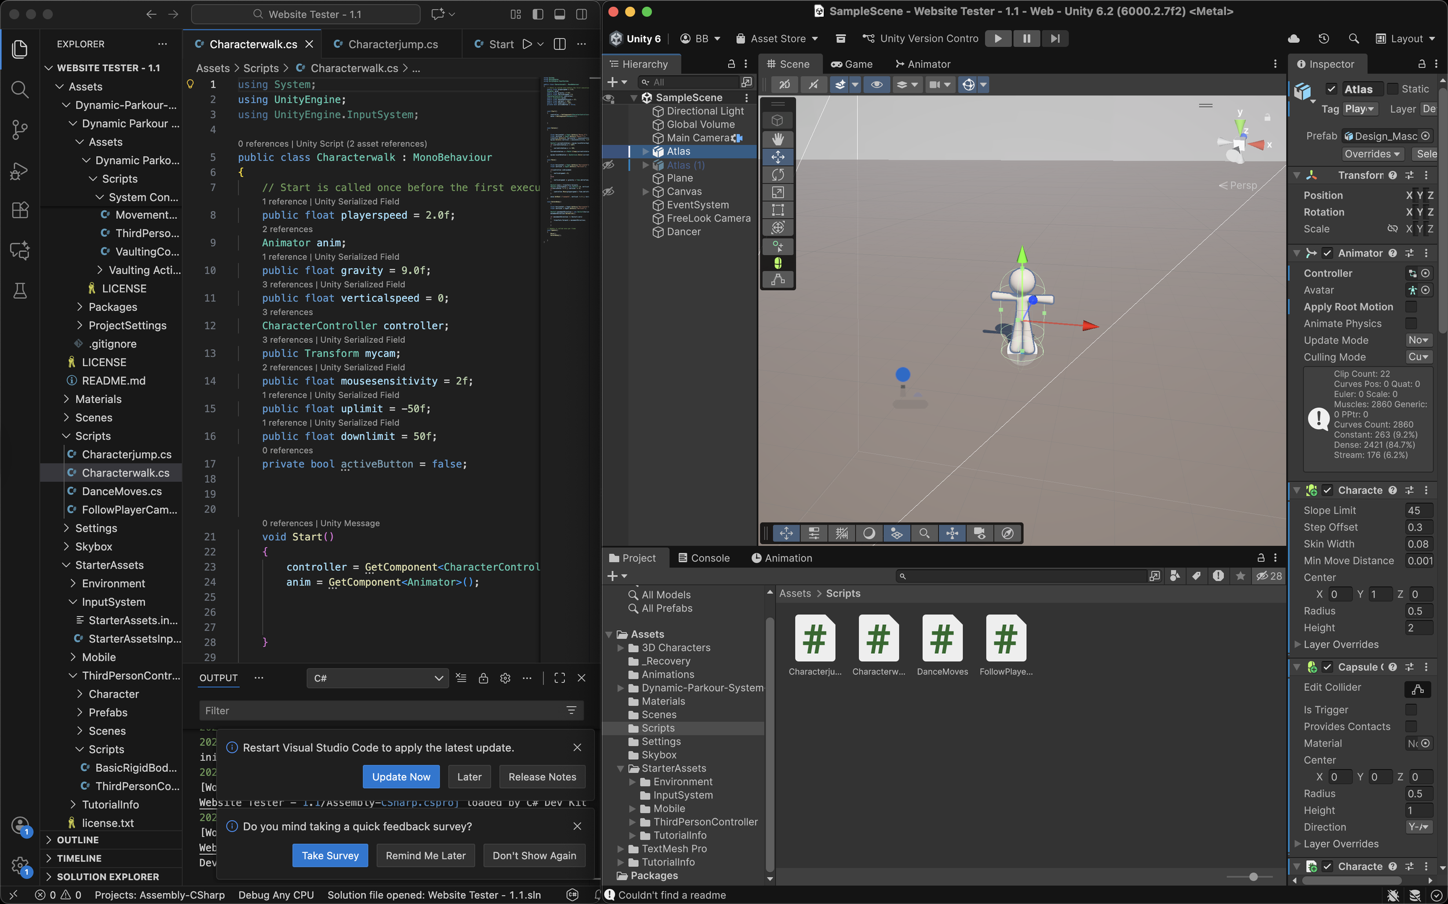Enable Apply Root Motion checkbox
The width and height of the screenshot is (1448, 904).
click(x=1411, y=307)
